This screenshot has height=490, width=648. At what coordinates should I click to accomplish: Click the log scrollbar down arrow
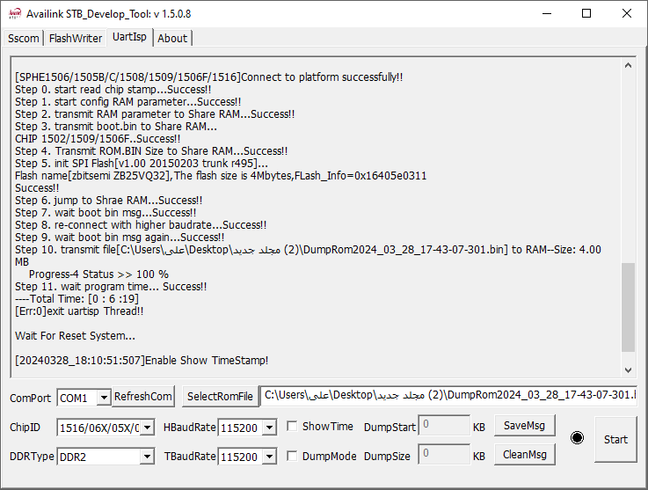click(628, 370)
